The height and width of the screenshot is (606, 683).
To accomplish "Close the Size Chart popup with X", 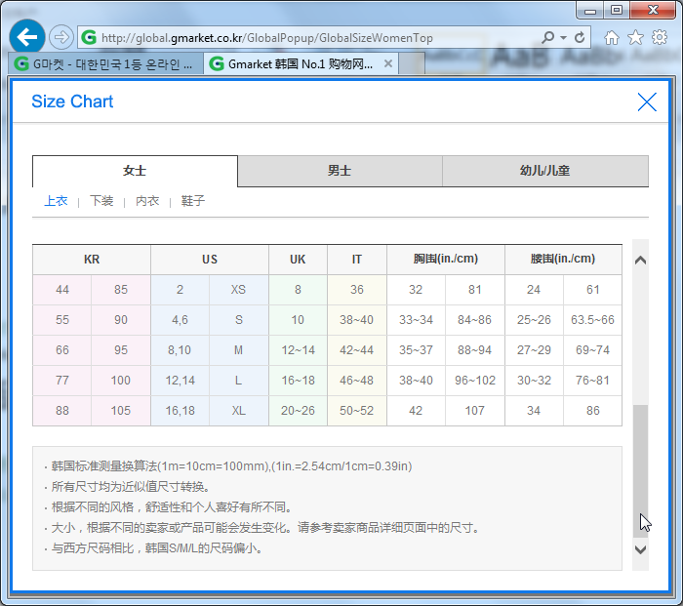I will (x=647, y=101).
